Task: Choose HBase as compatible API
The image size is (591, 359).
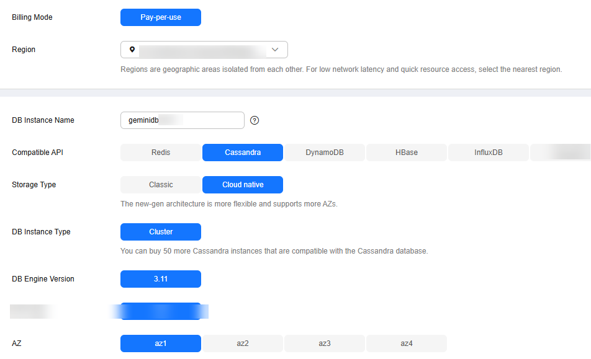Action: point(406,153)
